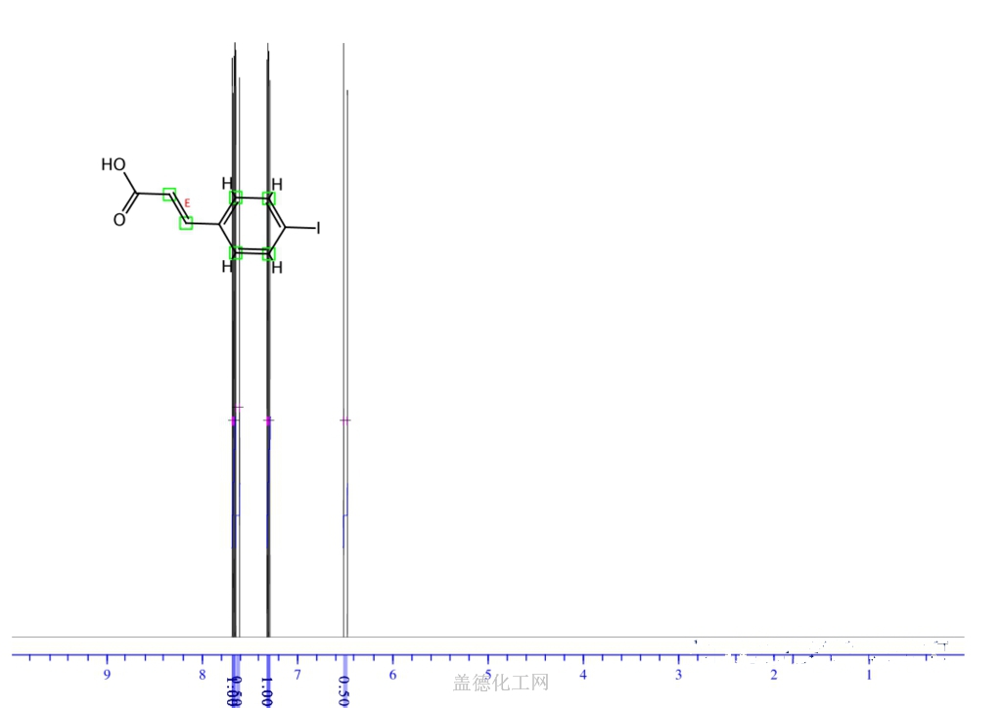Click green highlight box at lower-right ring carbon
This screenshot has height=708, width=1002.
pyautogui.click(x=269, y=254)
